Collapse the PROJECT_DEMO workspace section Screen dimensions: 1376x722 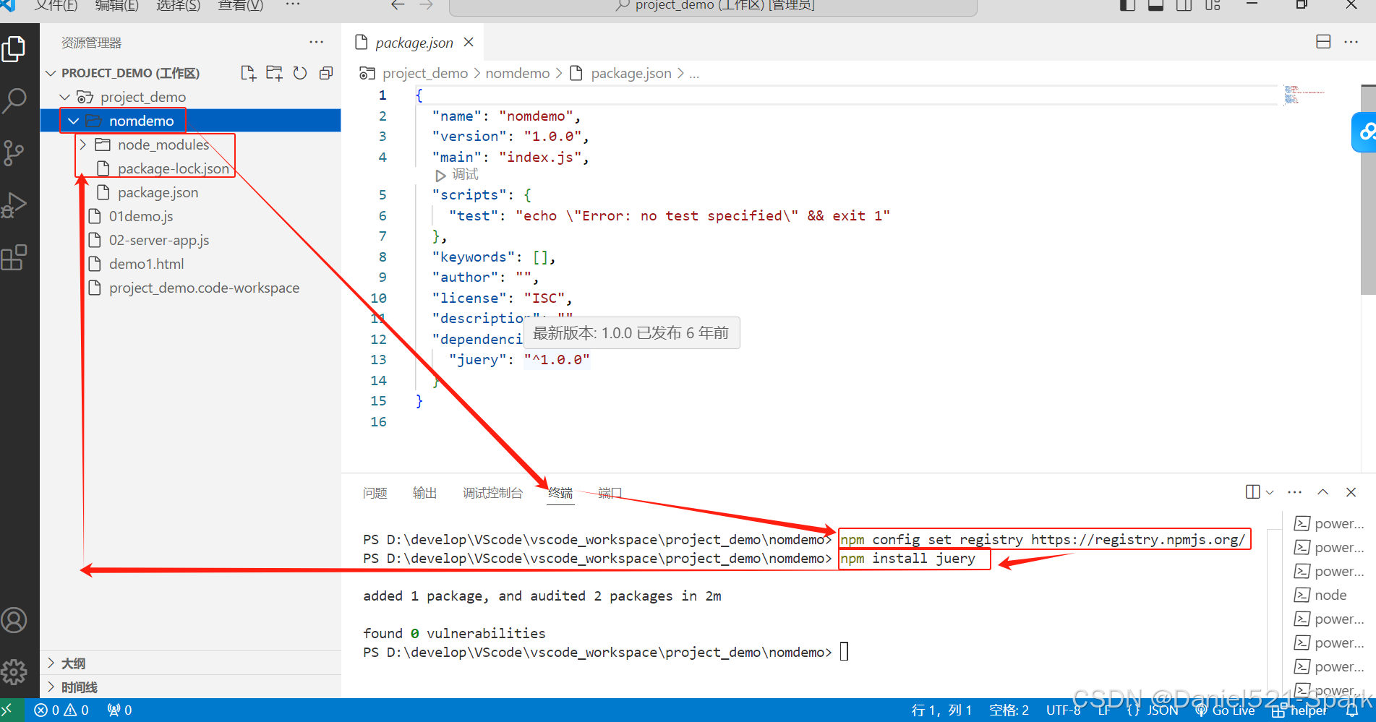point(51,73)
